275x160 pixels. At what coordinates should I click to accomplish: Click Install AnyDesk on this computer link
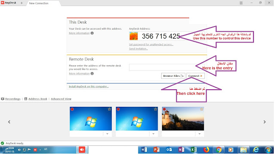tap(89, 87)
